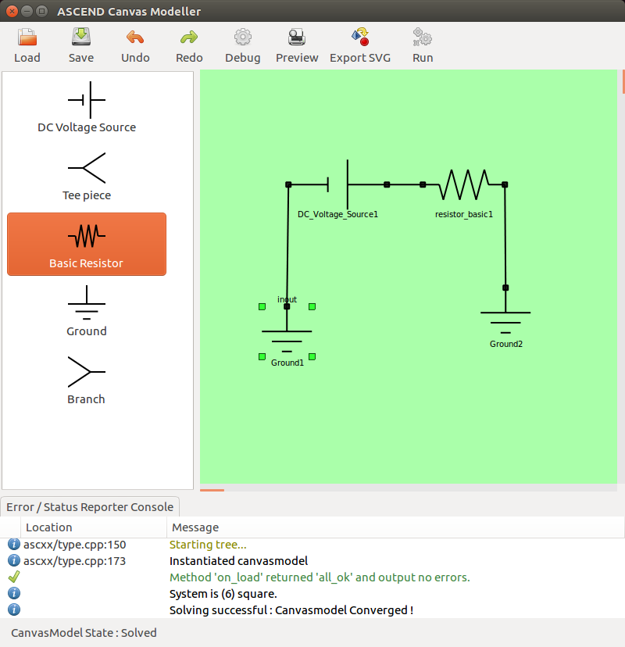Open the Debug tool
The width and height of the screenshot is (625, 647).
click(x=243, y=45)
